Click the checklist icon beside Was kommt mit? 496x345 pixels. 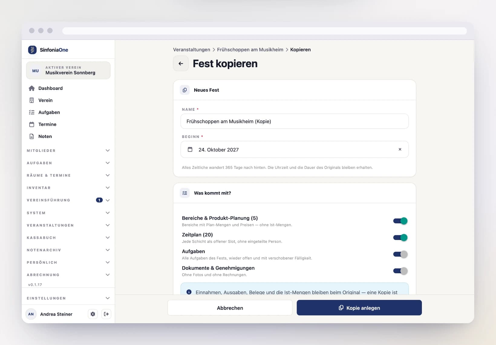tap(185, 193)
